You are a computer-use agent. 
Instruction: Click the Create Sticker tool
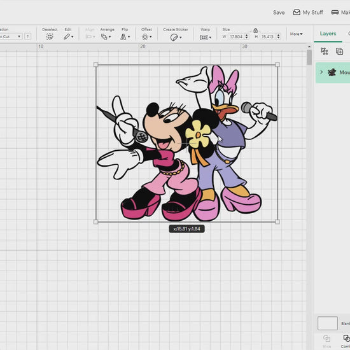pyautogui.click(x=176, y=38)
